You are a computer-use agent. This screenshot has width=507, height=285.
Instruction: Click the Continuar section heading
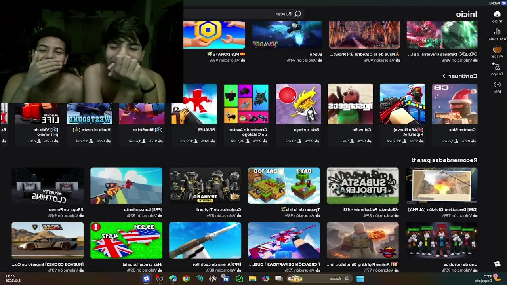coord(463,76)
